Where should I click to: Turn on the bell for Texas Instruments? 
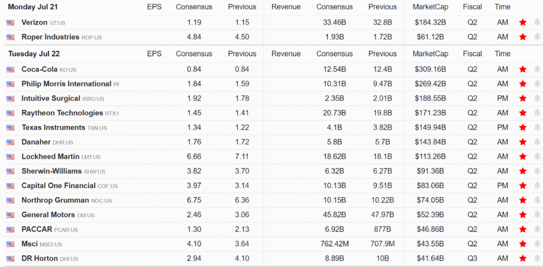(x=537, y=127)
